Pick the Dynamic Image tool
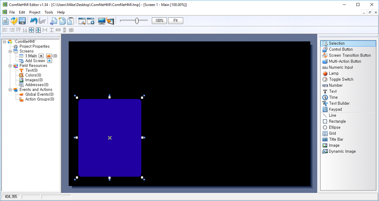The image size is (379, 201). (x=342, y=151)
